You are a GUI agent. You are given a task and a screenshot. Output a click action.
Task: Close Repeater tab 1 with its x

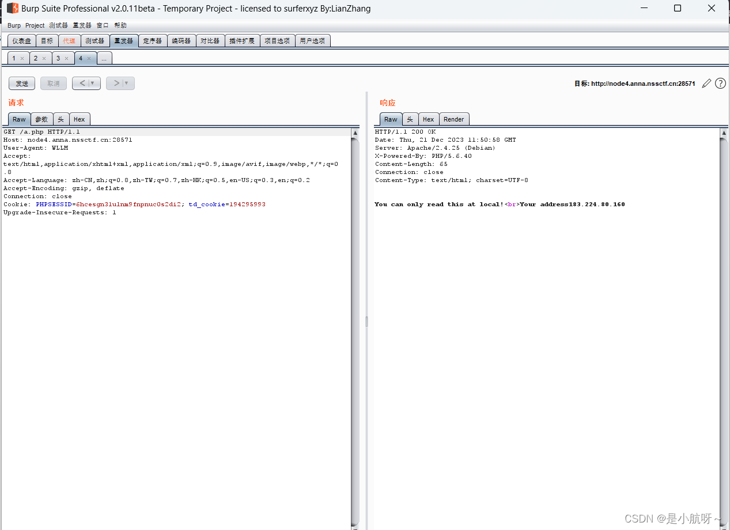22,58
